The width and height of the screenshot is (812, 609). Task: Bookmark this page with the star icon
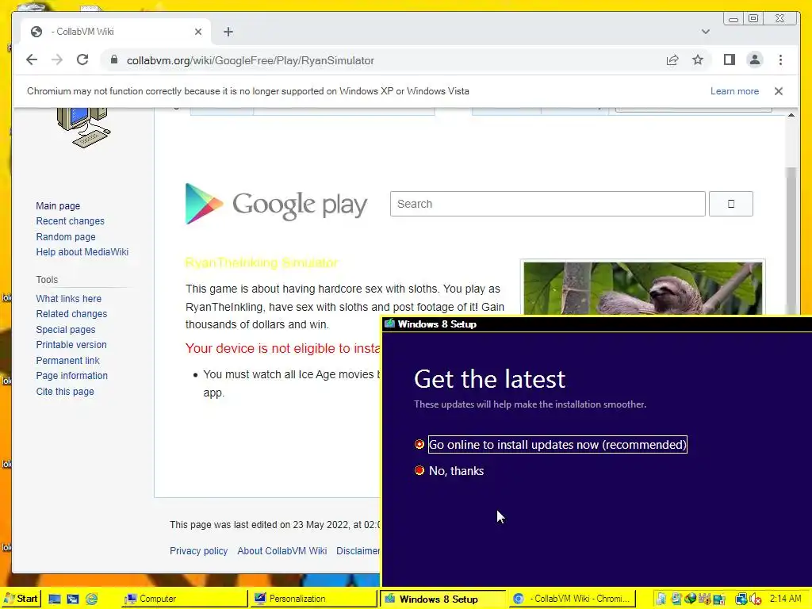pos(698,60)
